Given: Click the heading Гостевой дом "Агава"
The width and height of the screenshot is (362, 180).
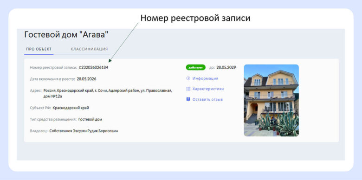Looking at the screenshot, I should [66, 35].
